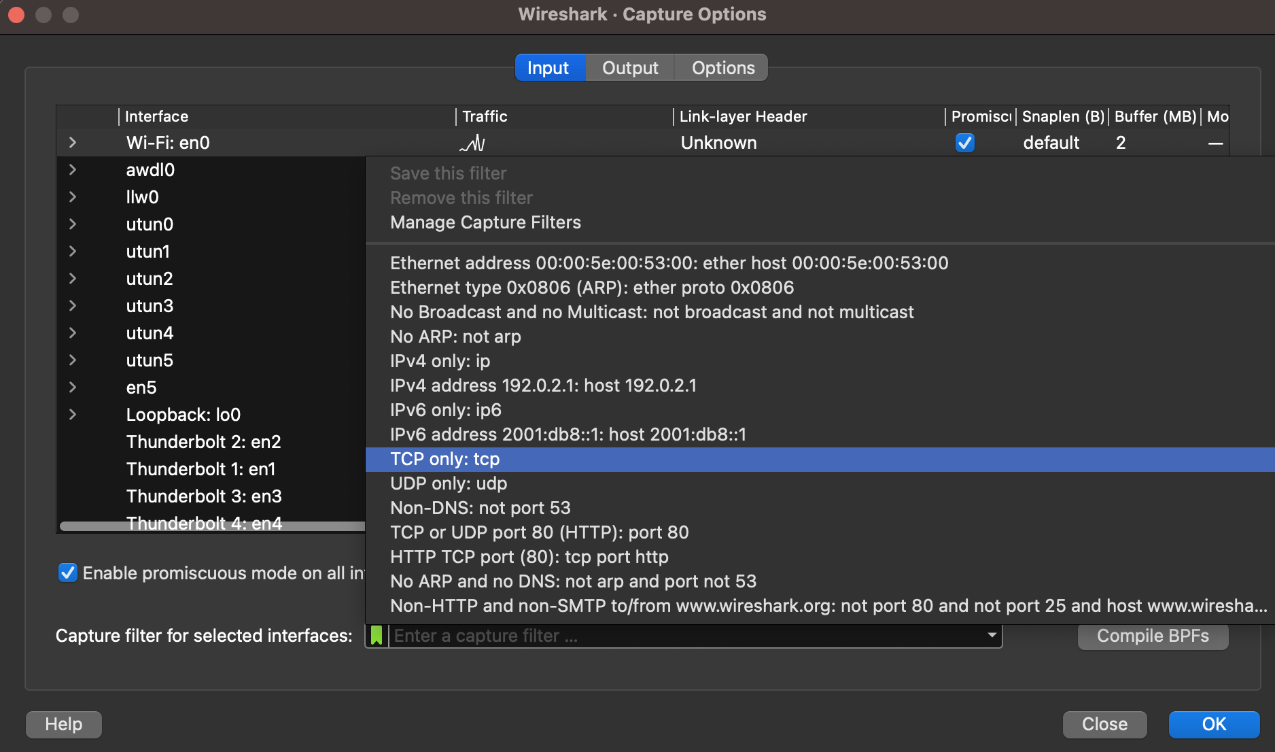Select Non-HTTP and non-SMTP wireshark.org filter

820,606
